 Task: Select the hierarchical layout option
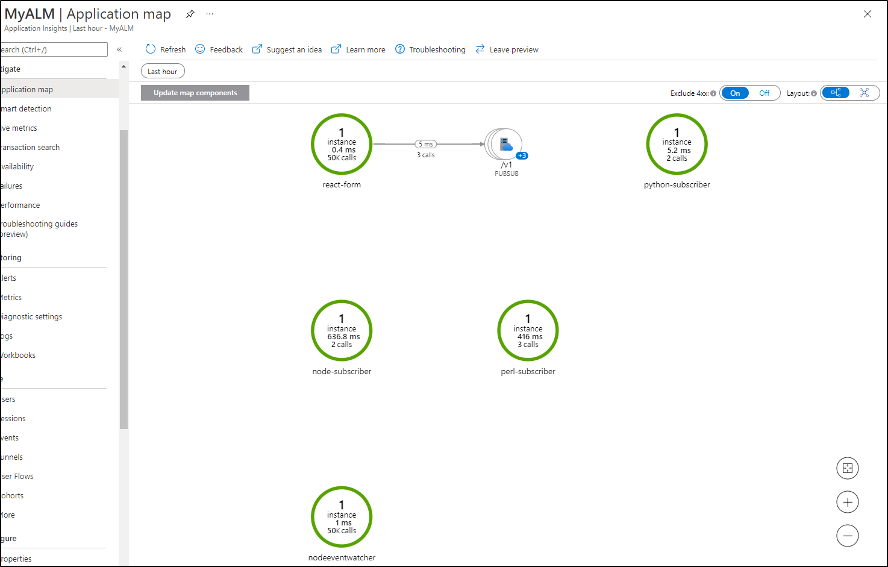(836, 93)
